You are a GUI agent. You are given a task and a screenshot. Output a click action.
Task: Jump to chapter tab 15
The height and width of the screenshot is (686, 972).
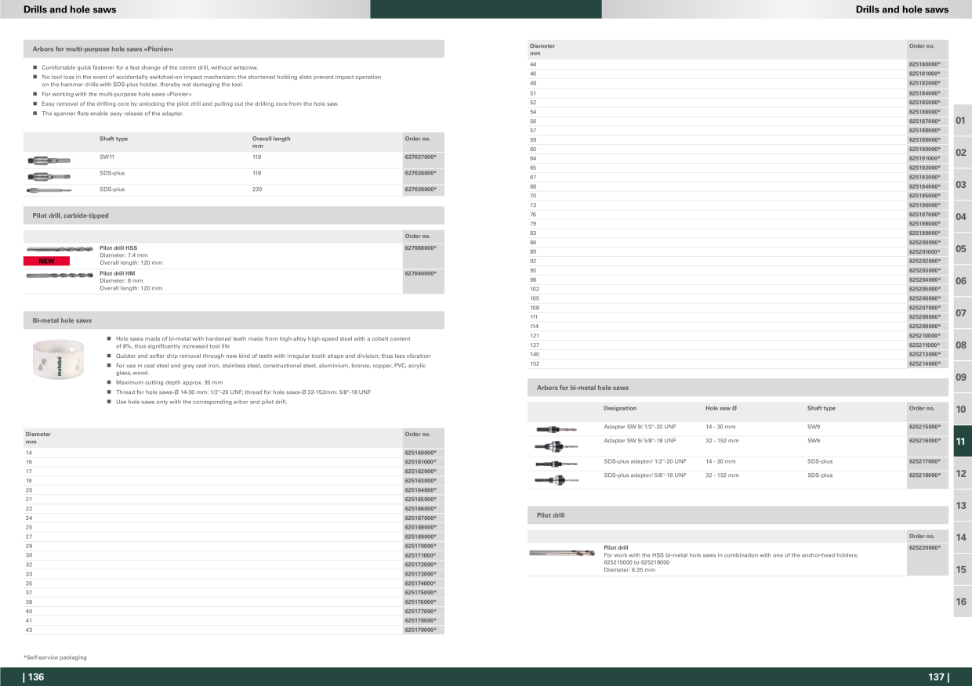tap(962, 570)
